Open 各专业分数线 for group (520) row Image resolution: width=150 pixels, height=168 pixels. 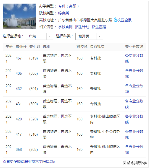134,119
